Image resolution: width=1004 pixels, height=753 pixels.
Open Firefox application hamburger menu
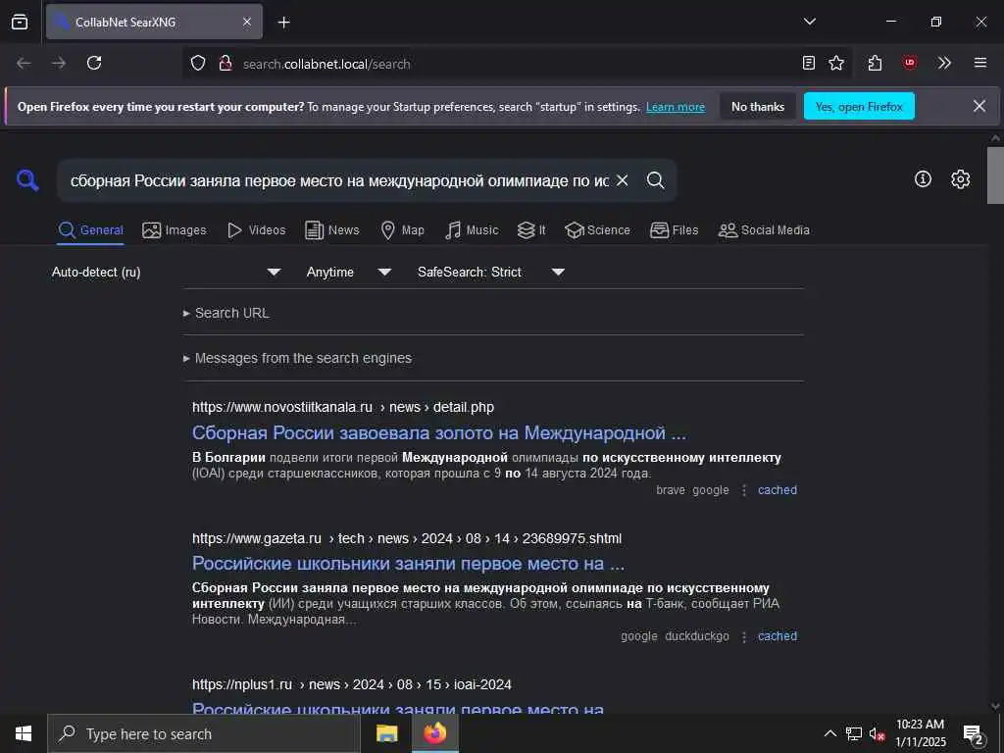tap(979, 63)
